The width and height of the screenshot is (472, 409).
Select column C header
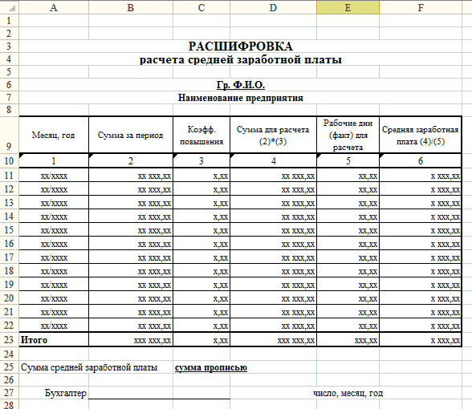click(201, 7)
